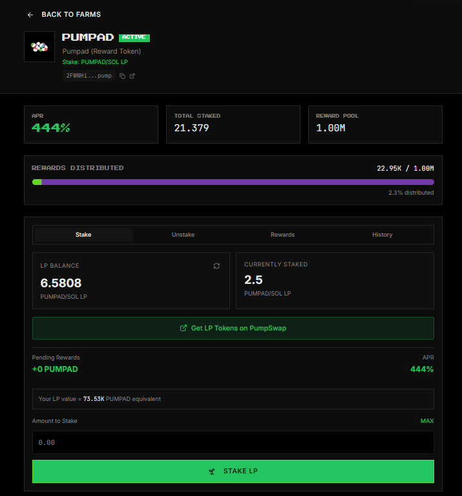Screen dimensions: 462x496
Task: Open contract address in explorer via external-link icon
Action: (132, 76)
